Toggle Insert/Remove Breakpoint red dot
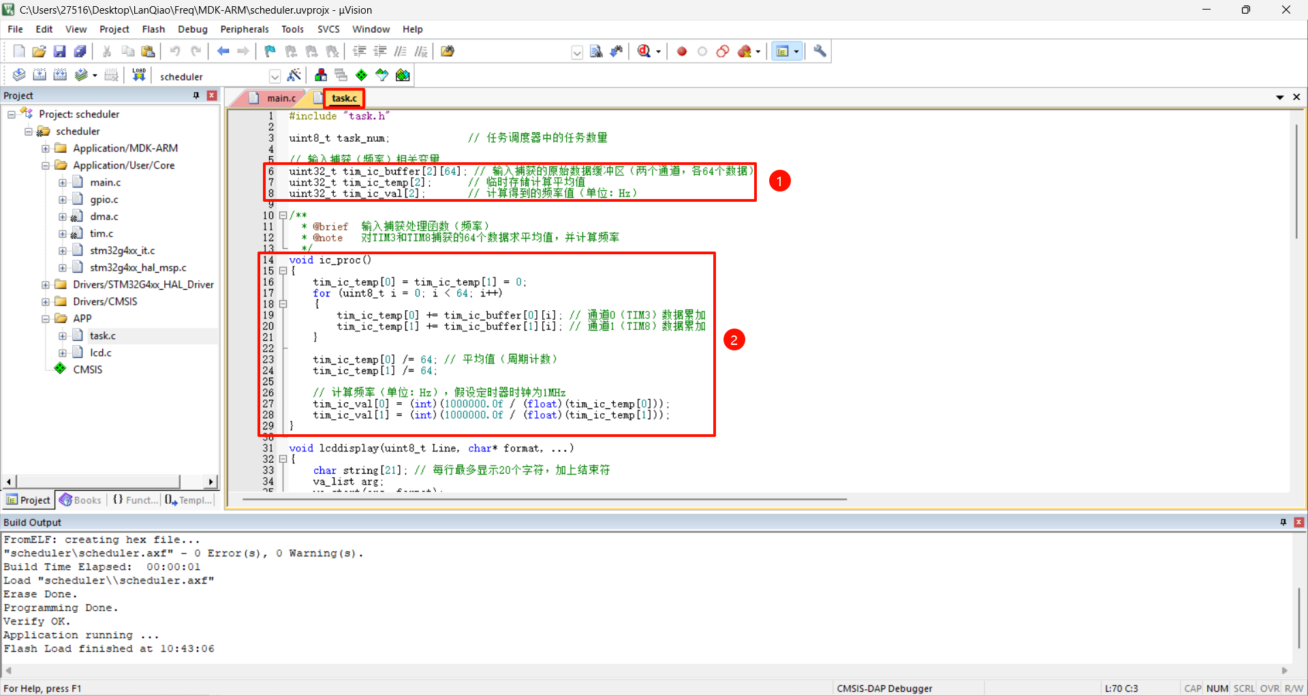This screenshot has height=696, width=1308. coord(681,51)
